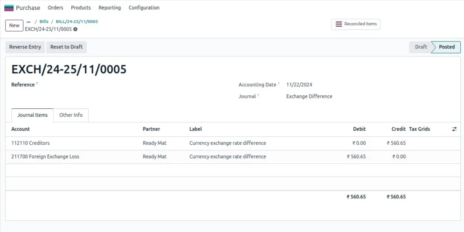Viewport: 464px width, 232px height.
Task: Open the Configuration menu
Action: (x=144, y=8)
